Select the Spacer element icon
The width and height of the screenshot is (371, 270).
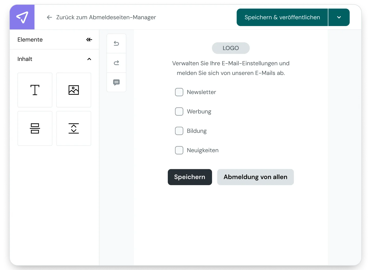click(x=74, y=128)
